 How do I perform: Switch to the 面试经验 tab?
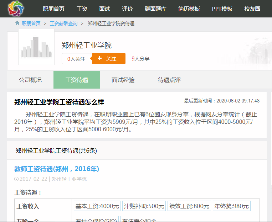point(123,80)
